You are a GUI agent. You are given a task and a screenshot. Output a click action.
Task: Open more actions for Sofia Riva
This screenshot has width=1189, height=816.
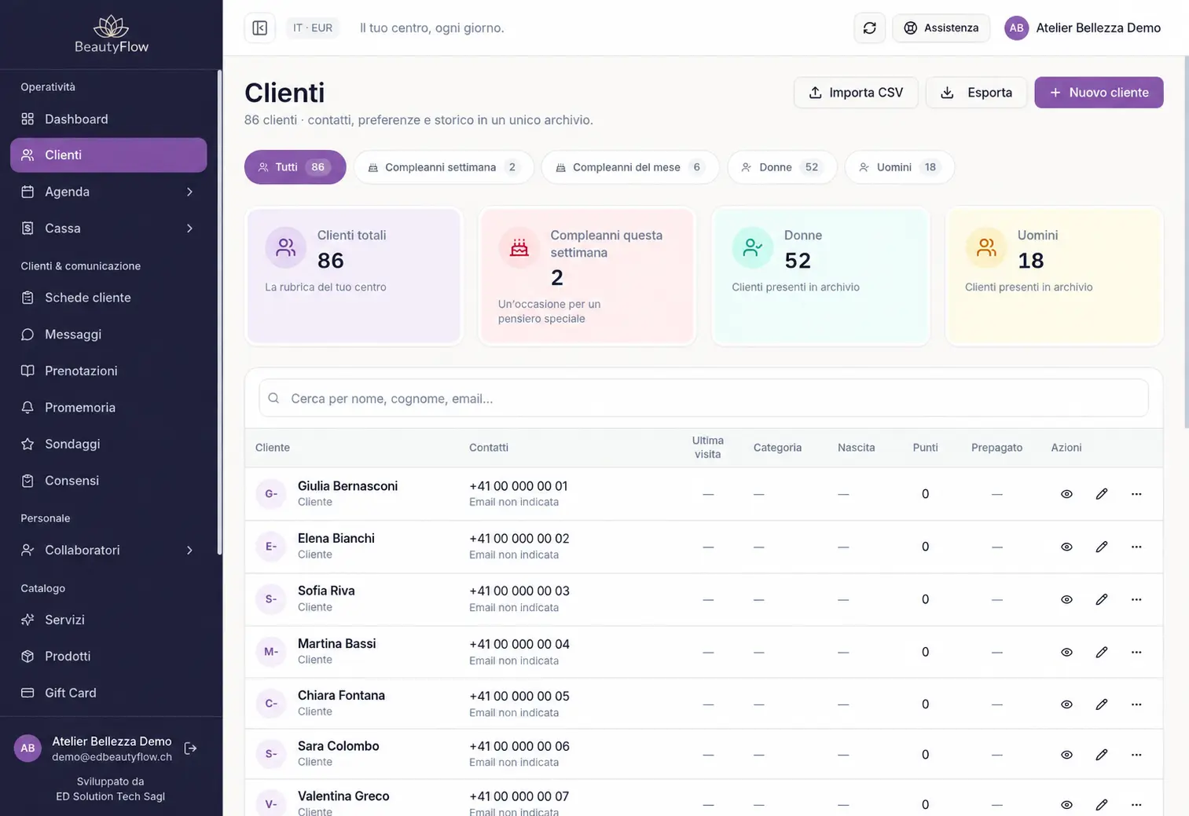point(1136,599)
